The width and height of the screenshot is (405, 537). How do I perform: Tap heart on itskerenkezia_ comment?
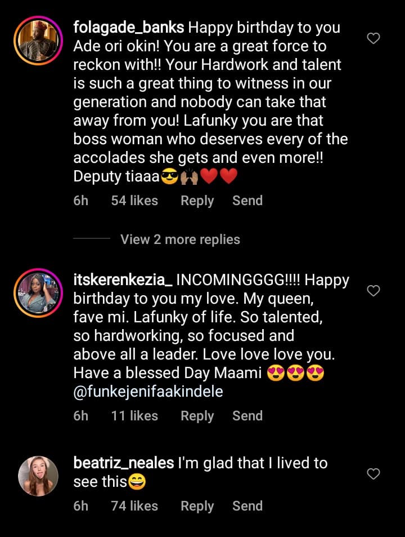(373, 291)
